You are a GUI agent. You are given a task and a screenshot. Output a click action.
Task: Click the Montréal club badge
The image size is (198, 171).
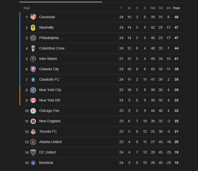33,163
